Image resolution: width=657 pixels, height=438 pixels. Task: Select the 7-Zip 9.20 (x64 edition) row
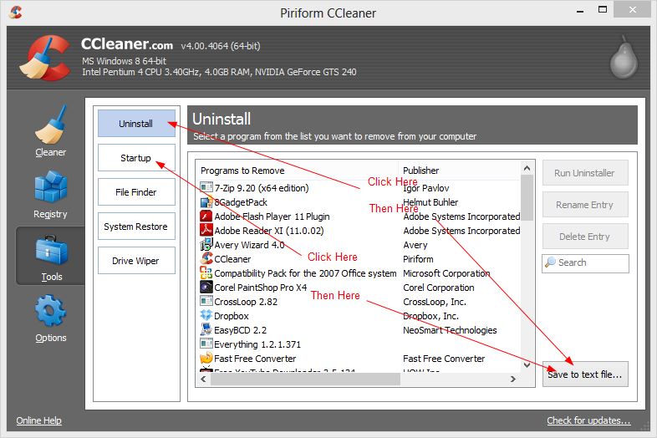point(360,188)
